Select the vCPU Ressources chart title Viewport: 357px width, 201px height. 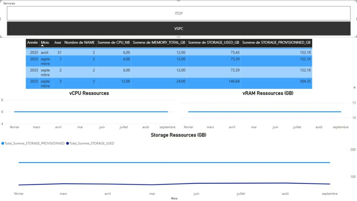pos(89,93)
